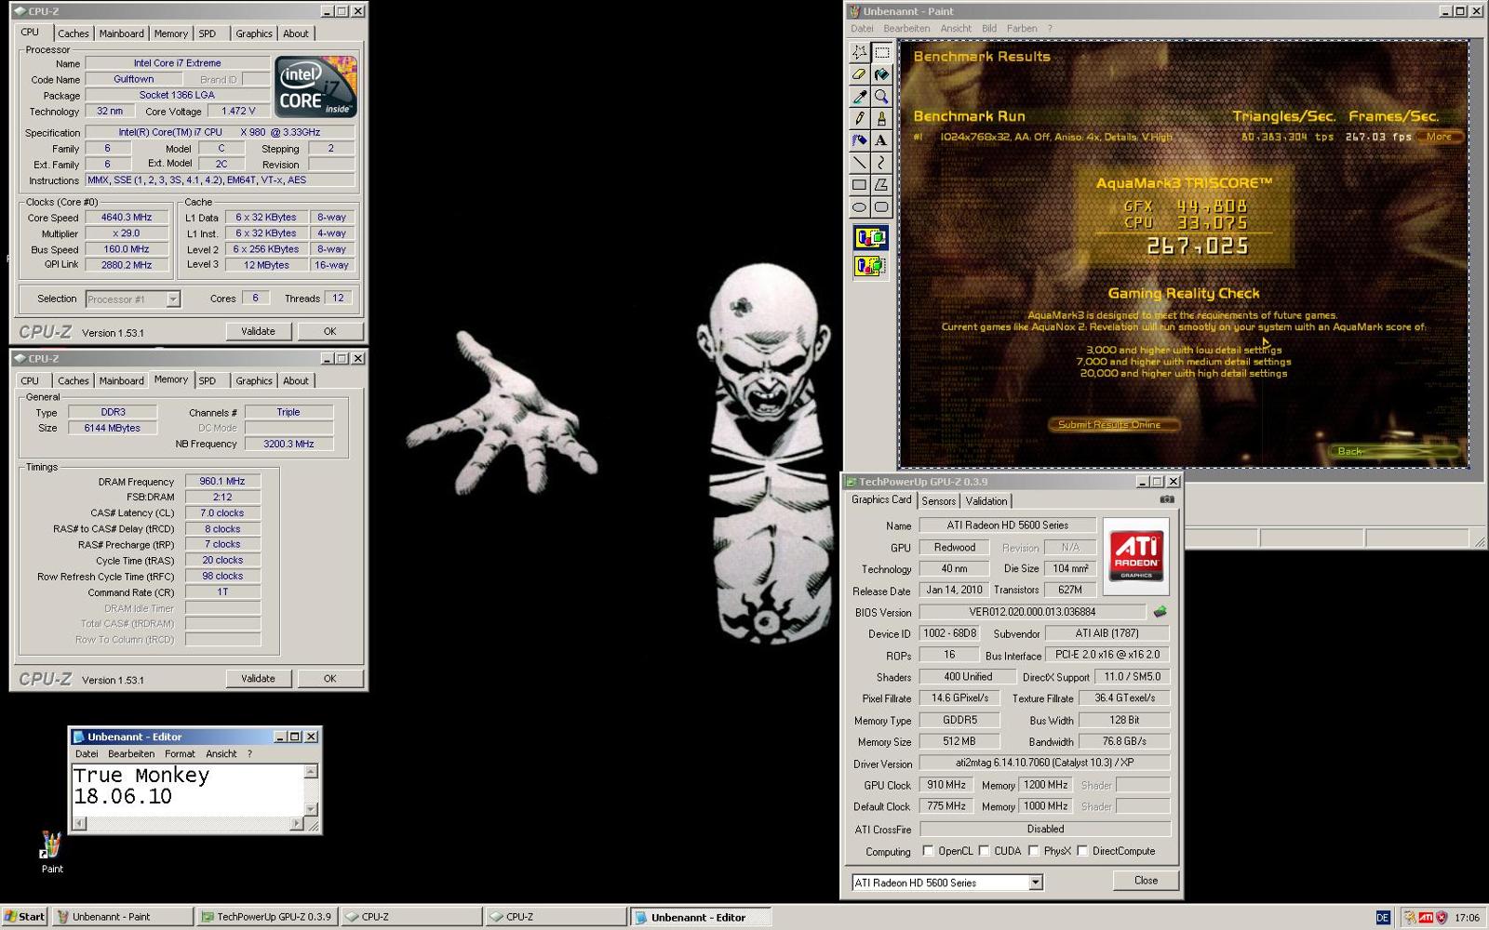This screenshot has width=1489, height=930.
Task: Open the SPD tab in top CPU-Z window
Action: (x=208, y=33)
